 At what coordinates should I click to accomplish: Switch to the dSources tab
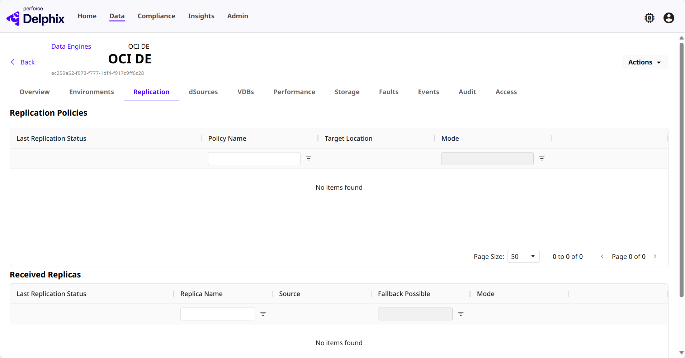coord(203,92)
